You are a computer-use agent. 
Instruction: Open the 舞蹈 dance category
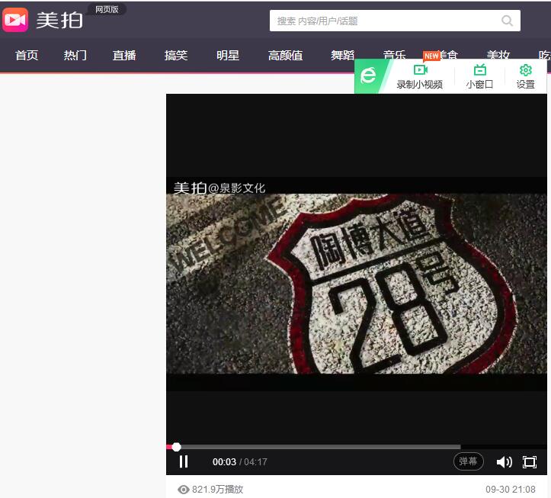pos(343,56)
